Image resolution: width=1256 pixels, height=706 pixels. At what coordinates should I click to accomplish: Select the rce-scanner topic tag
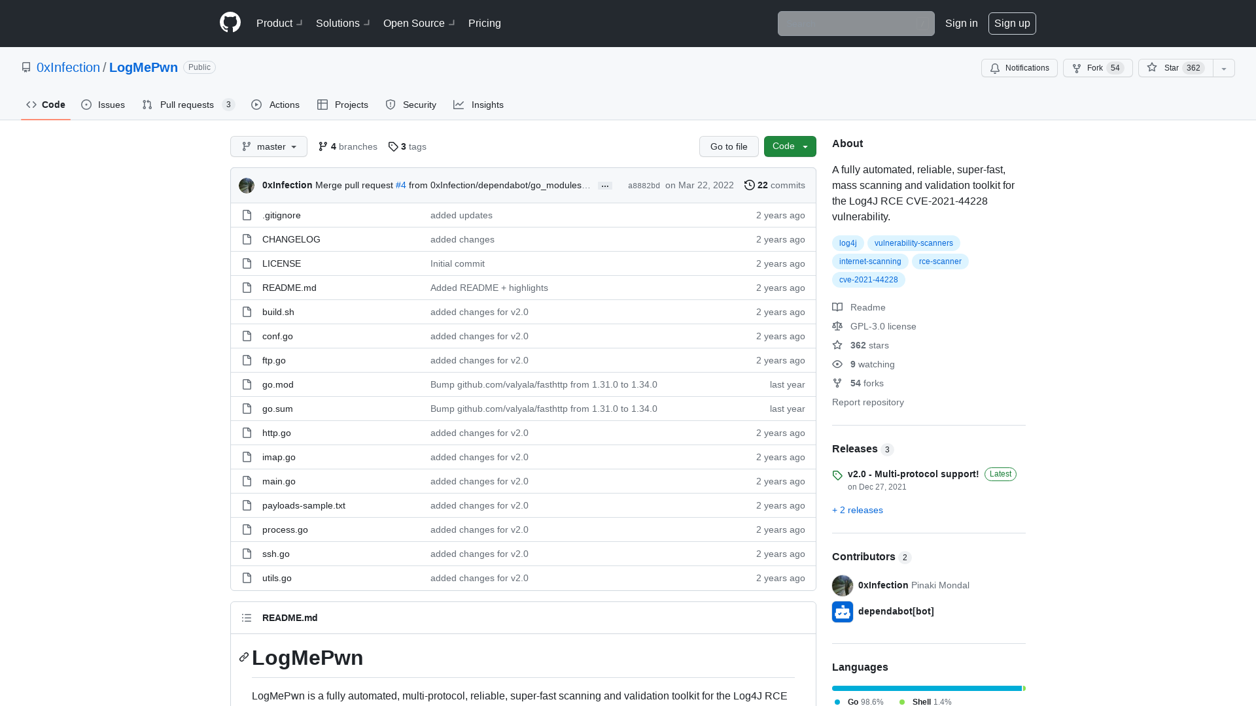[x=940, y=261]
